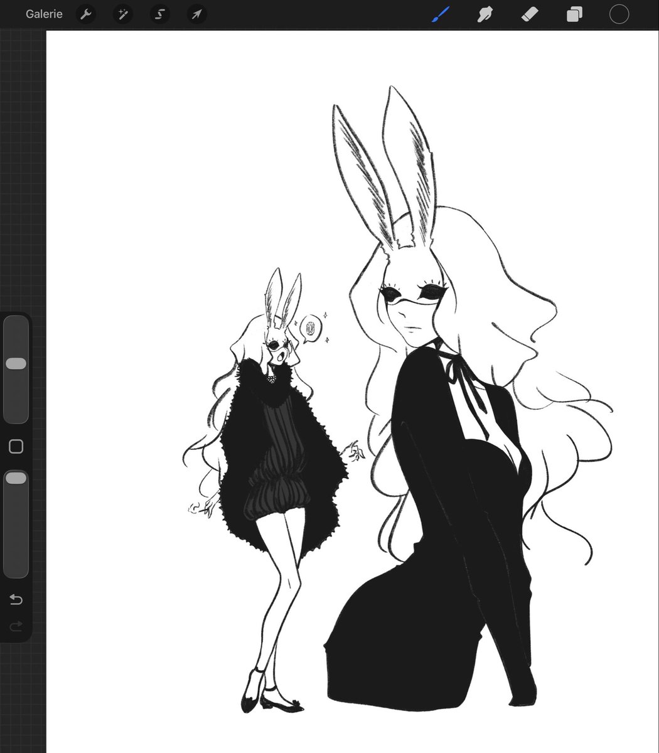This screenshot has height=753, width=659.
Task: Click the brush opacity slider handle
Action: coord(16,479)
